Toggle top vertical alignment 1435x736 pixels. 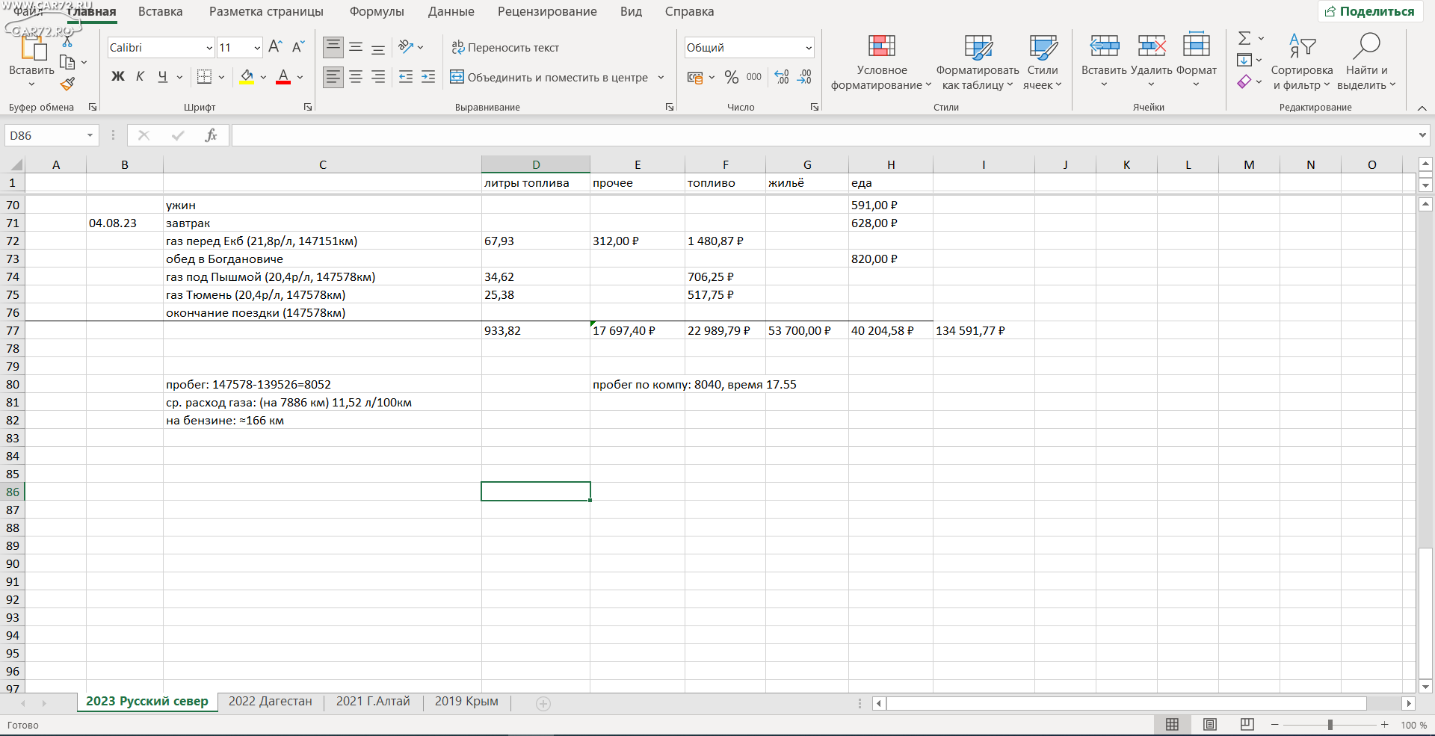point(333,47)
